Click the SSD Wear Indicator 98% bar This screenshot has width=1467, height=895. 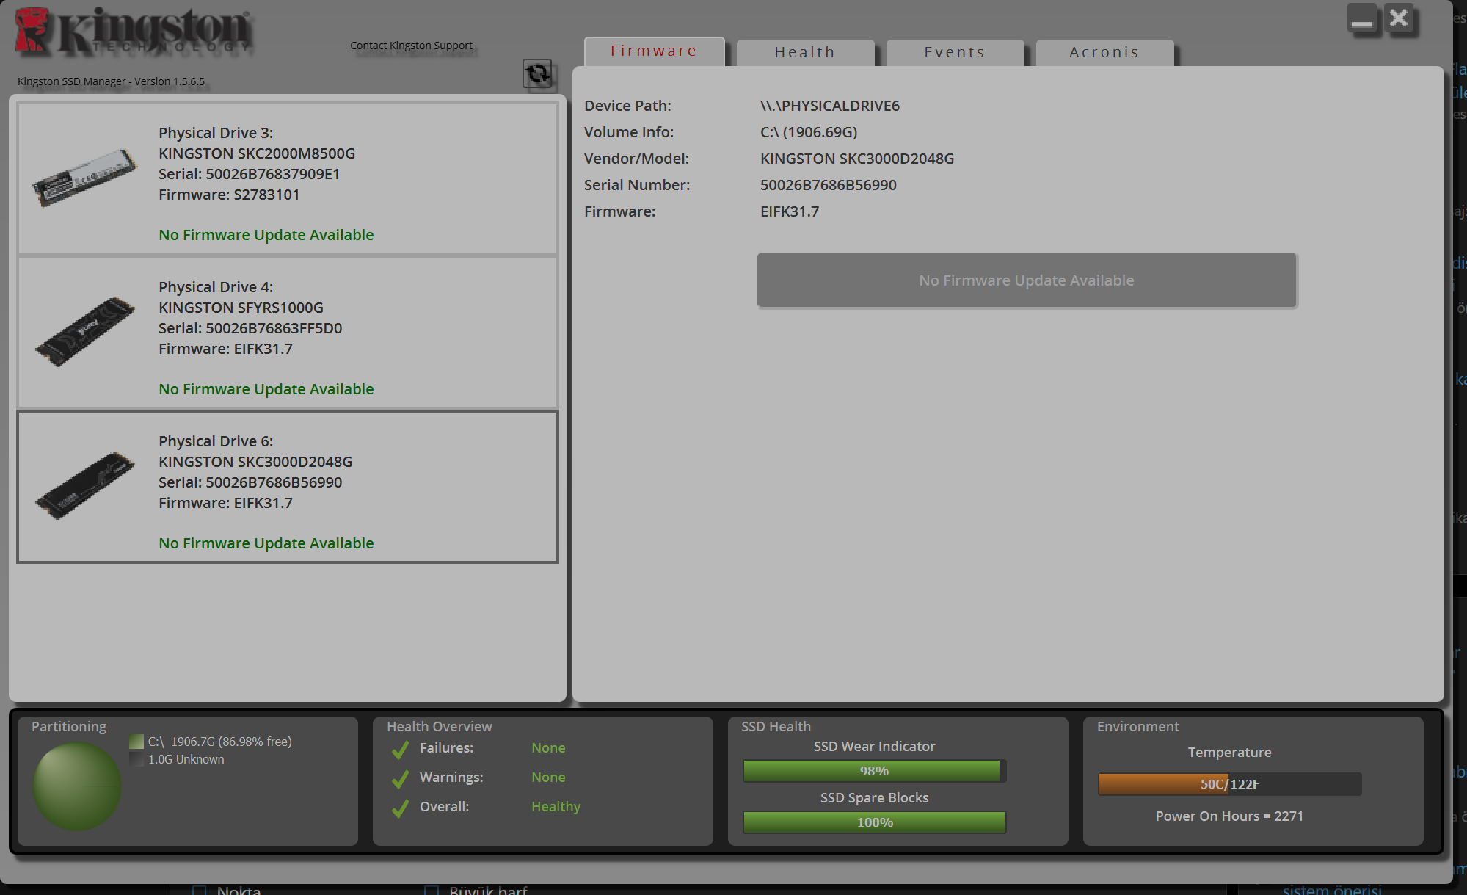point(874,771)
